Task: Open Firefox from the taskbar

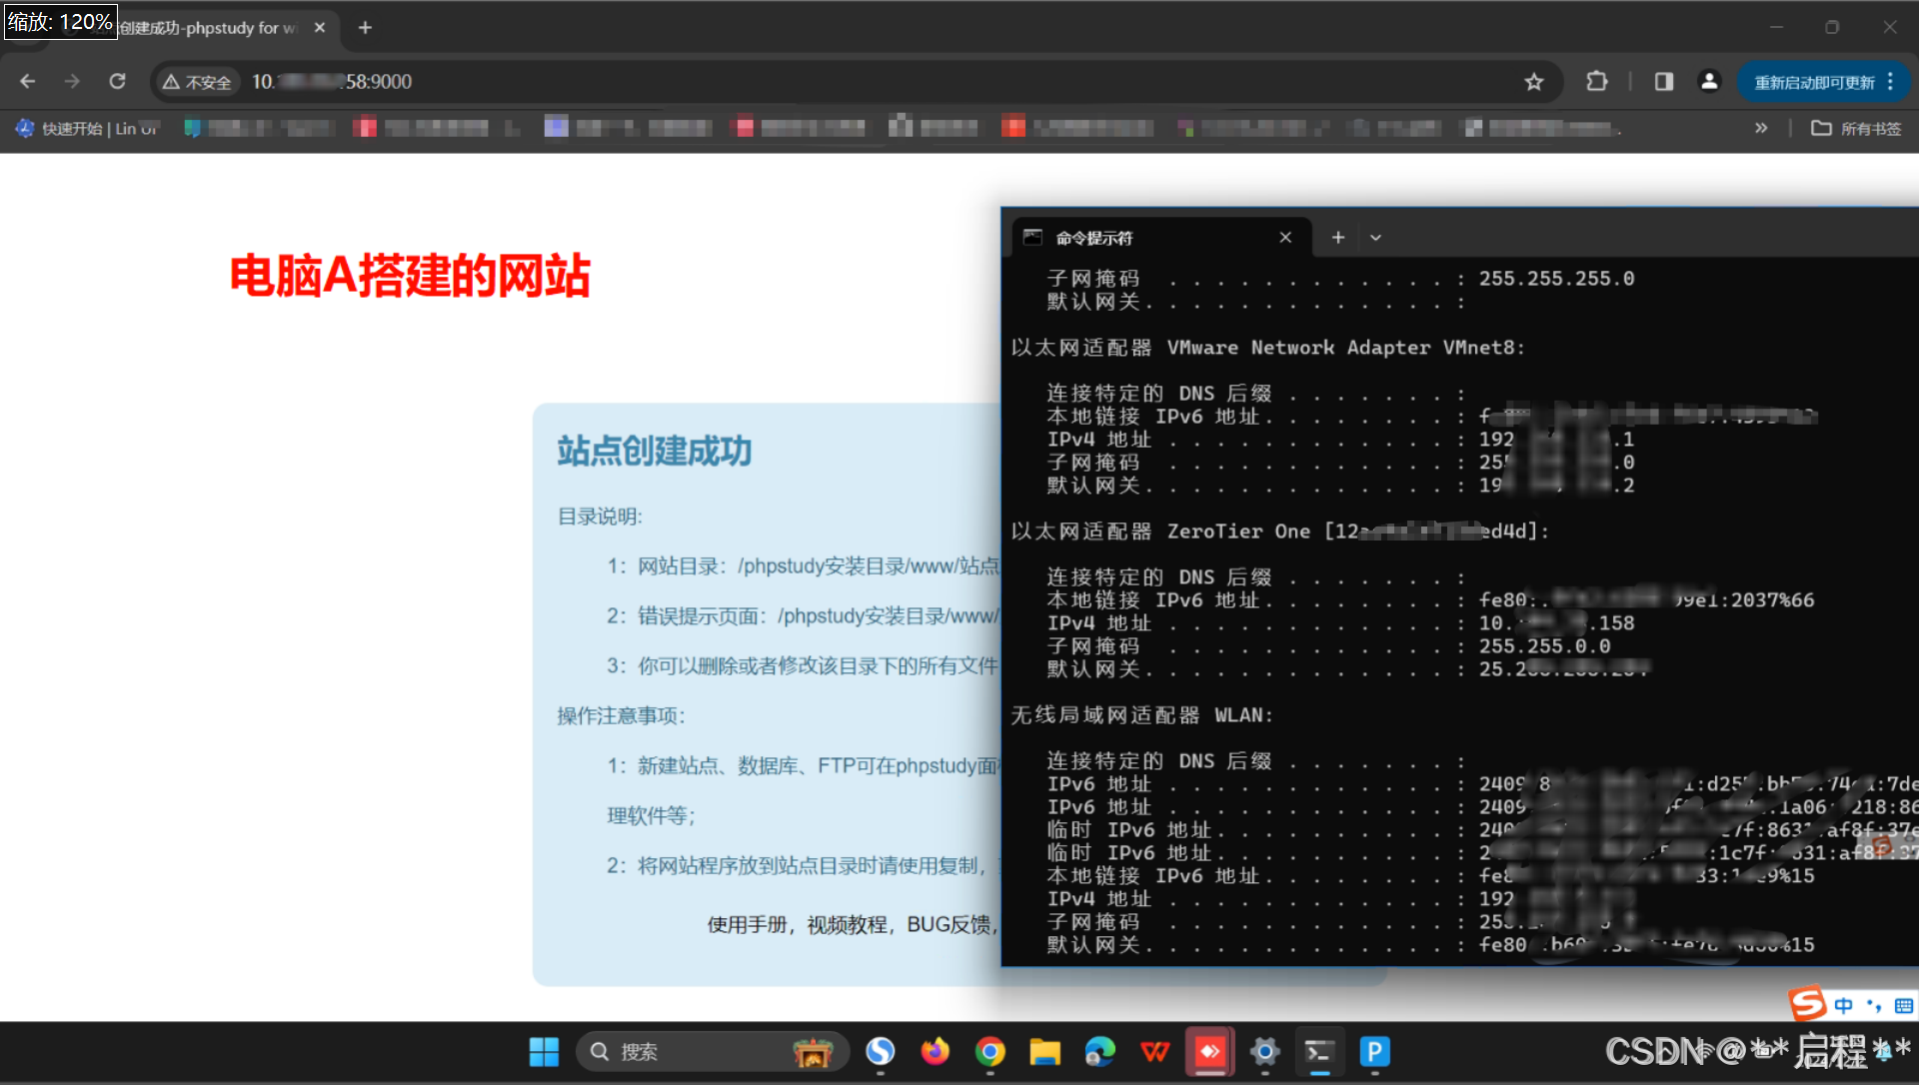Action: pos(935,1052)
